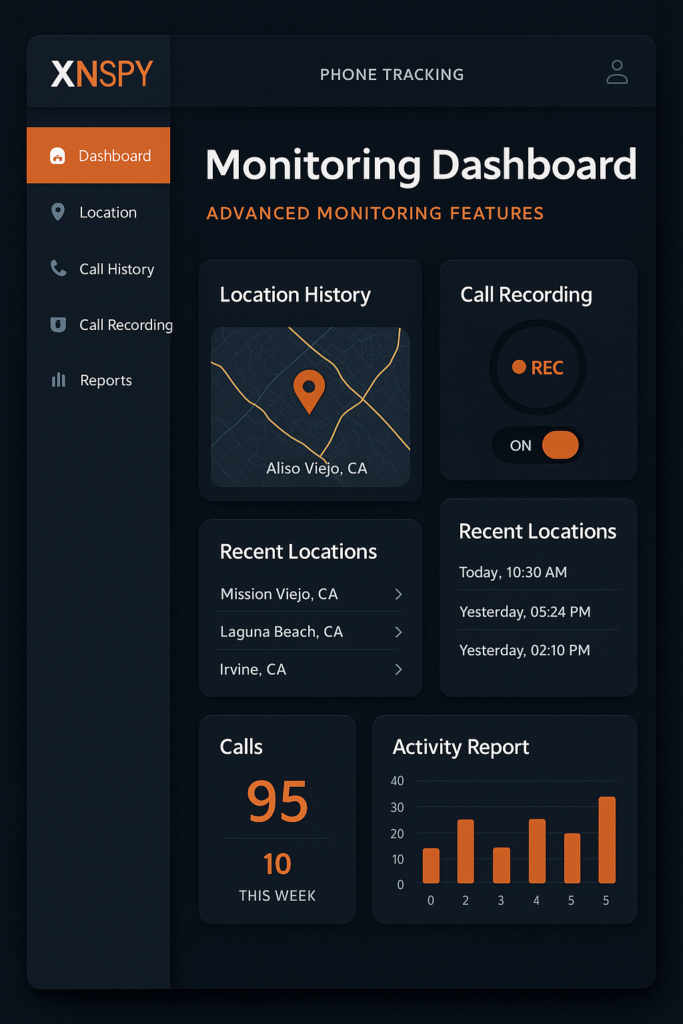Click the Location pin sidebar icon
683x1024 pixels.
pyautogui.click(x=58, y=212)
